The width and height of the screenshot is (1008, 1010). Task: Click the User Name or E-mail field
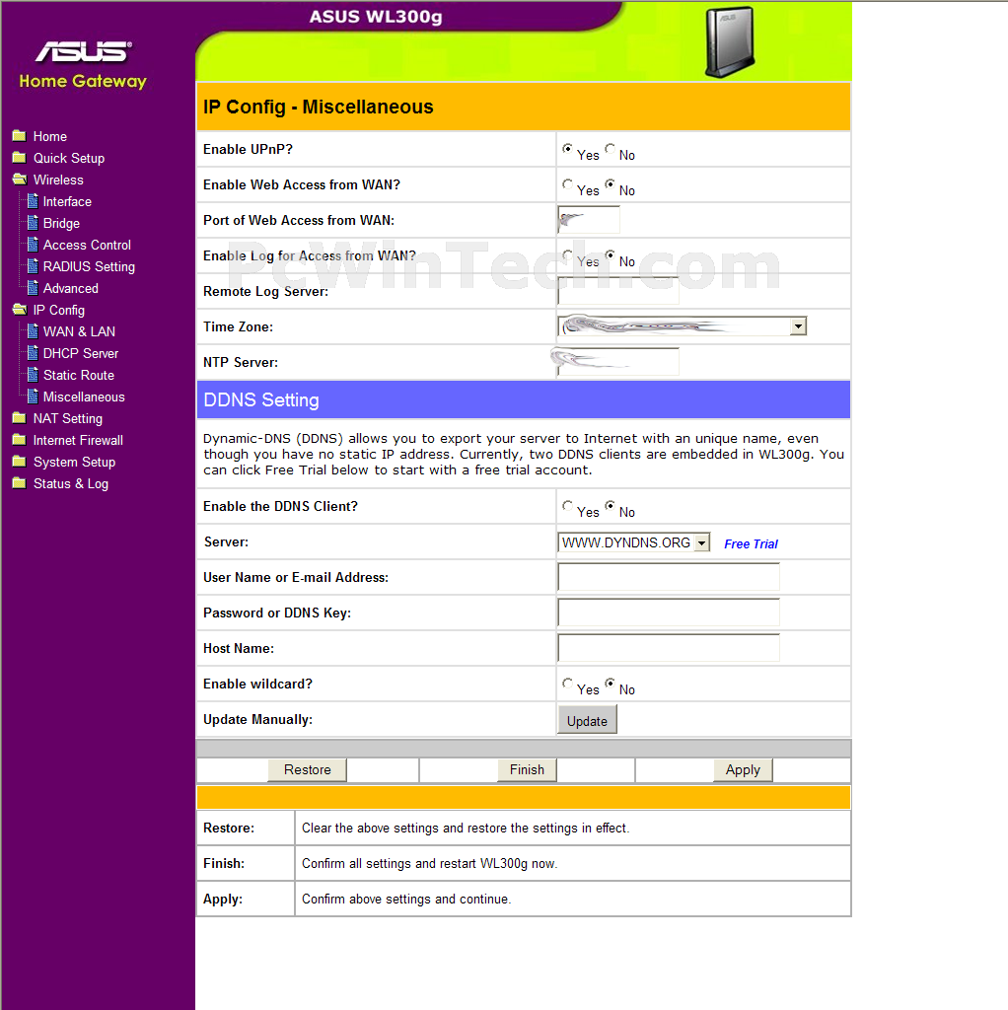tap(669, 576)
